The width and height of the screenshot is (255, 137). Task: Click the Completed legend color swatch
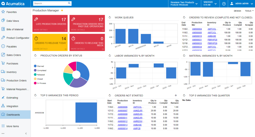point(35,70)
